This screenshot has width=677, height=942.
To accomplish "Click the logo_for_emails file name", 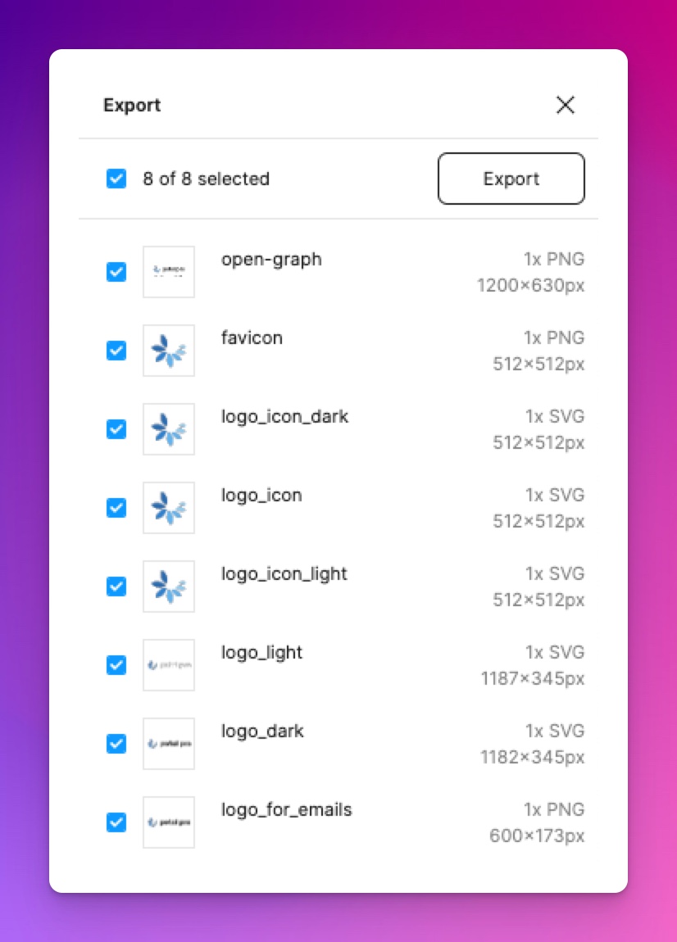I will coord(286,810).
